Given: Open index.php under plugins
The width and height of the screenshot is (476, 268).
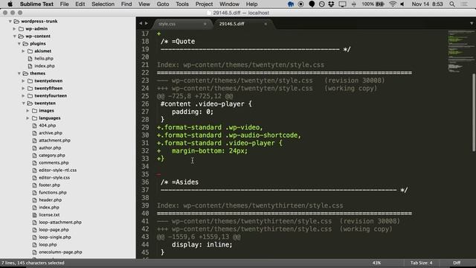Looking at the screenshot, I should tap(45, 66).
